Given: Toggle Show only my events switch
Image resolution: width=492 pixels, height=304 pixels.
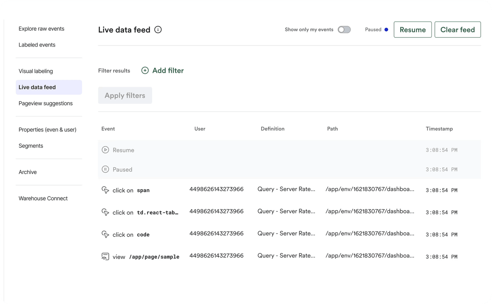Looking at the screenshot, I should (x=344, y=29).
